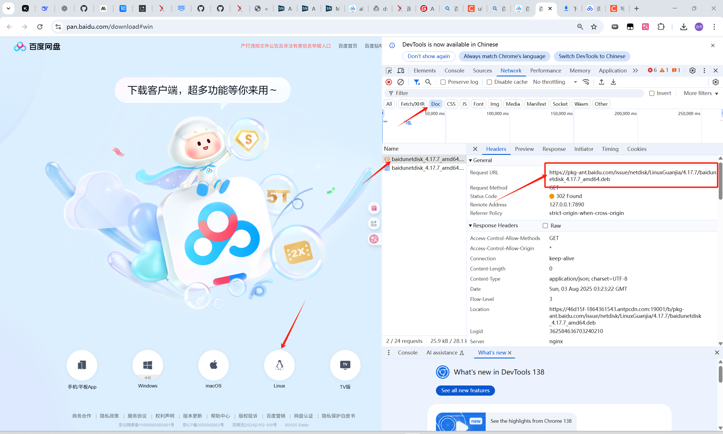Select second baidunetdisk_4.17.7_amd64 request row
723x434 pixels.
(424, 168)
